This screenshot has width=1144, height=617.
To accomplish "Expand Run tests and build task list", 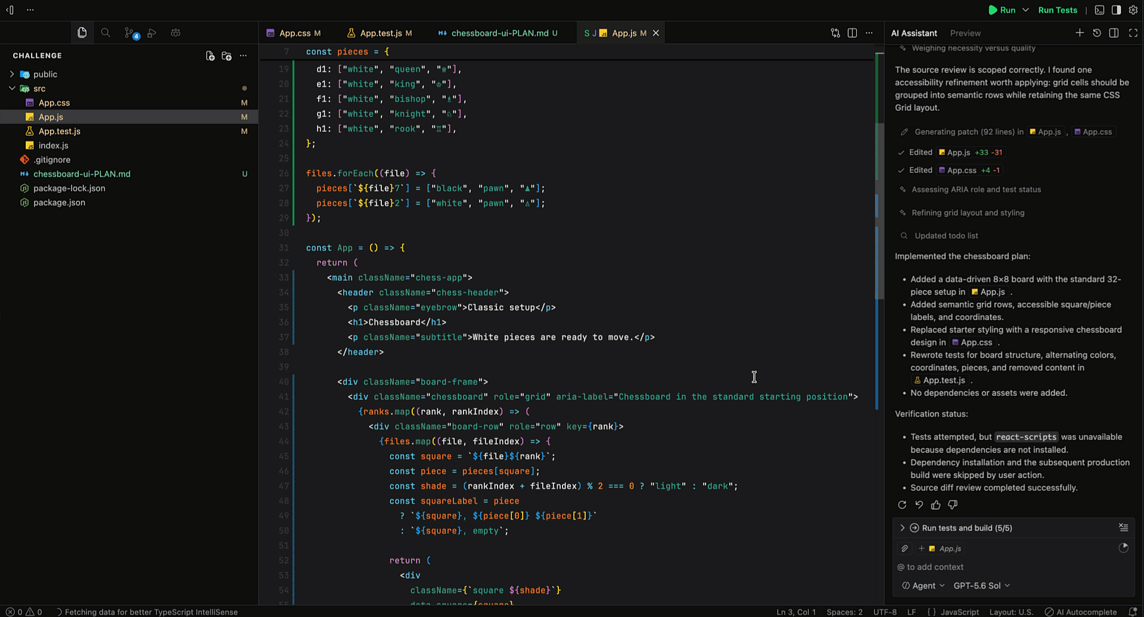I will (902, 528).
